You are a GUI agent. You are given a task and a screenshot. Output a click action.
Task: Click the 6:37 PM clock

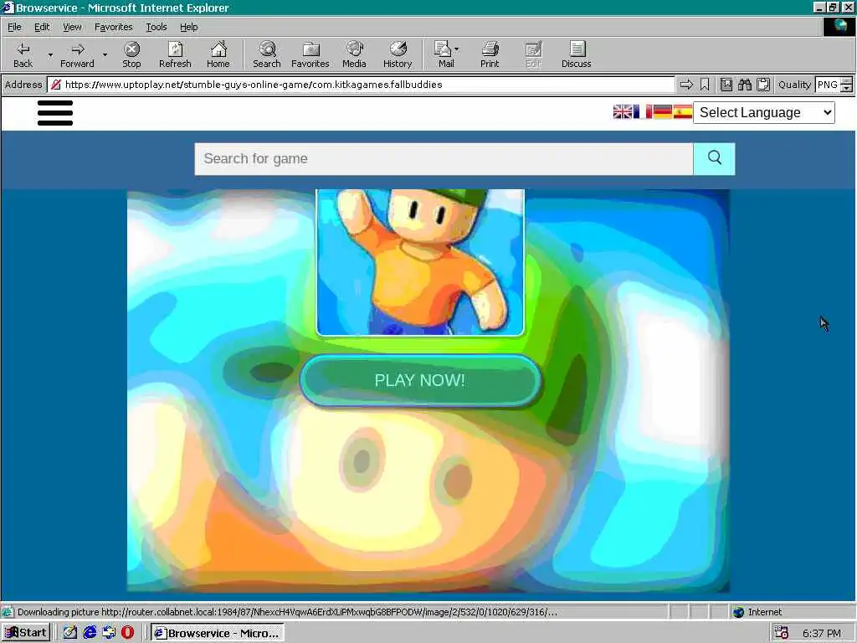[822, 633]
